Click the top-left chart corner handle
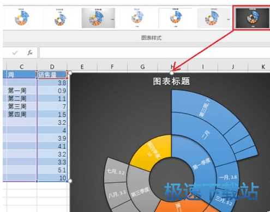 [70, 73]
